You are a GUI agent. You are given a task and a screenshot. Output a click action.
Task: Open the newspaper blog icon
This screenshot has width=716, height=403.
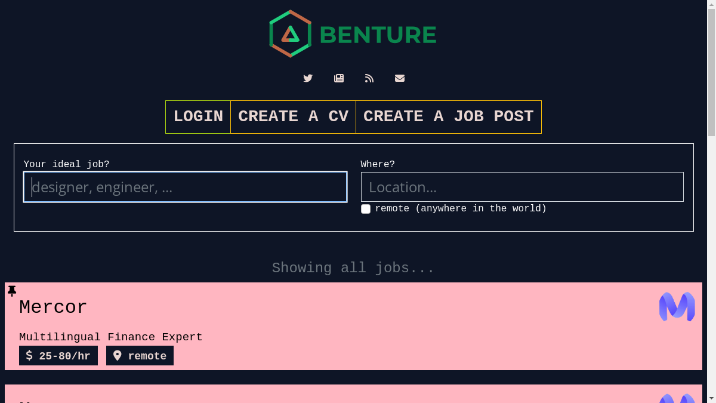[x=339, y=78]
